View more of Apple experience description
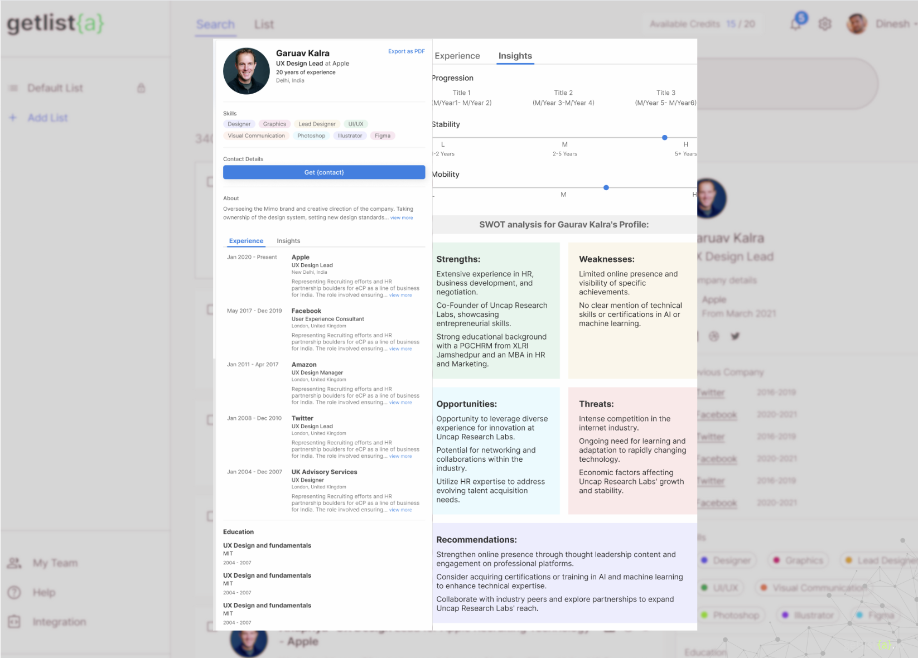Screen dimensions: 918x658 click(400, 296)
